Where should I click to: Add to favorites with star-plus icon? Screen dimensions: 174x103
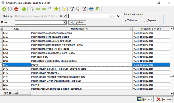pyautogui.click(x=56, y=9)
